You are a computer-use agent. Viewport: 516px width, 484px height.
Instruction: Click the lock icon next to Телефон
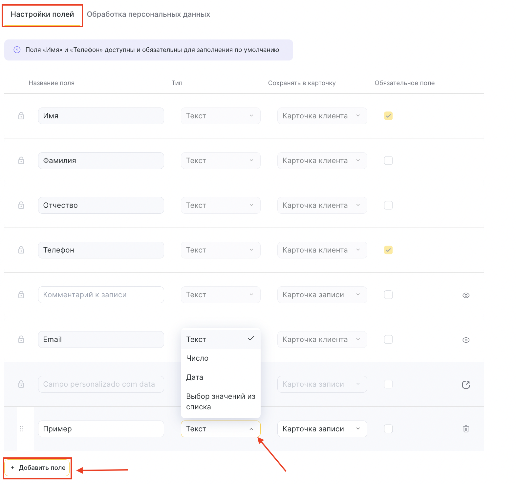click(21, 250)
